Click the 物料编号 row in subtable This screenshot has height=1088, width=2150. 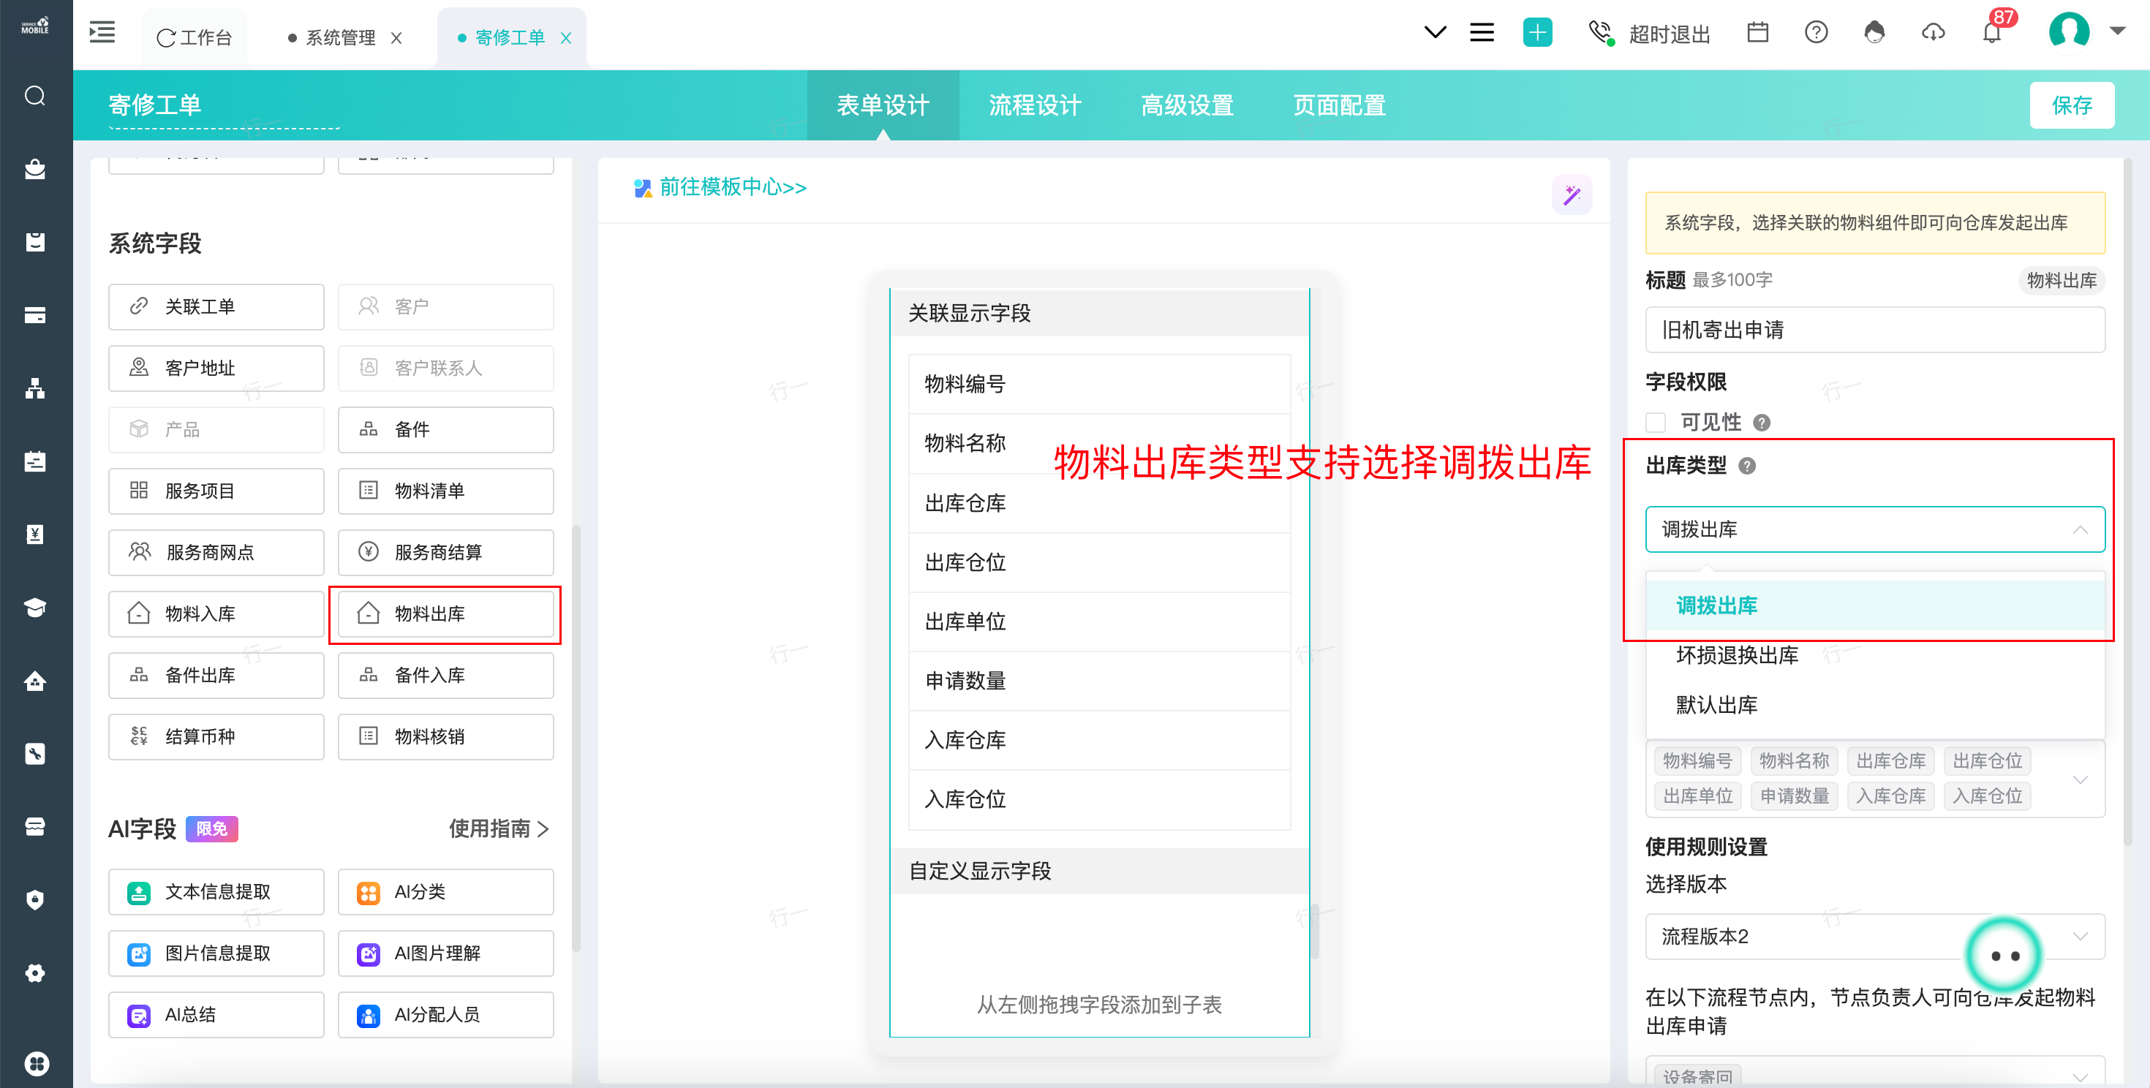1099,384
